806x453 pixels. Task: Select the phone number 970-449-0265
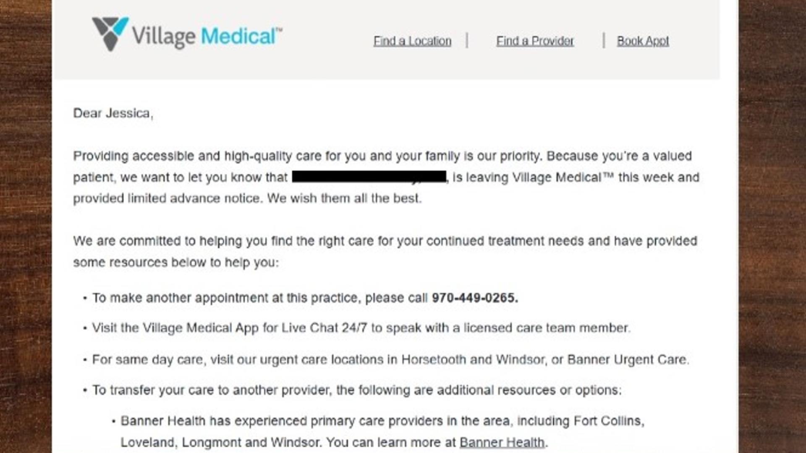[474, 298]
